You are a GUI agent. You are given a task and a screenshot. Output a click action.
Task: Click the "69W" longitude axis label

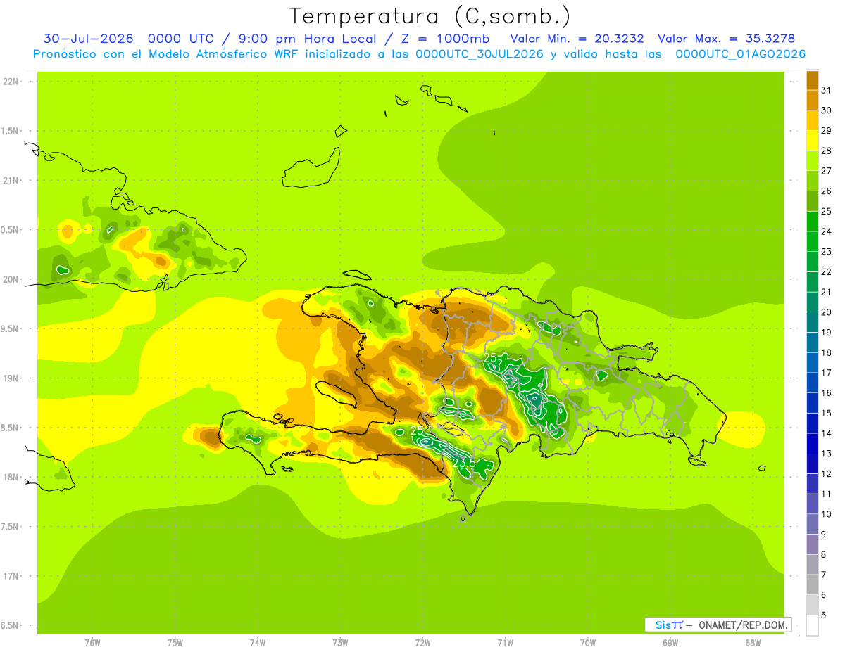(x=670, y=643)
